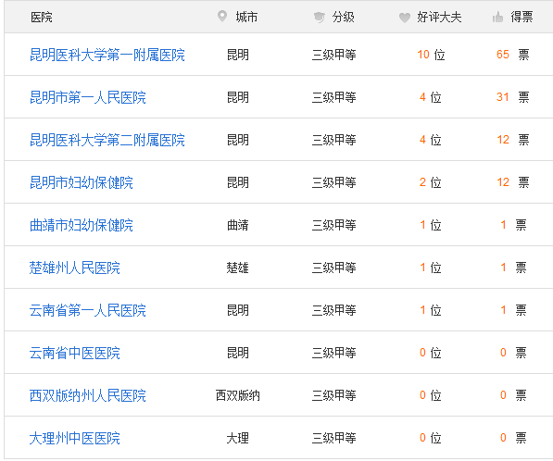Click 1 票 in 楚雄州人民医院 row
The width and height of the screenshot is (553, 461).
click(513, 268)
